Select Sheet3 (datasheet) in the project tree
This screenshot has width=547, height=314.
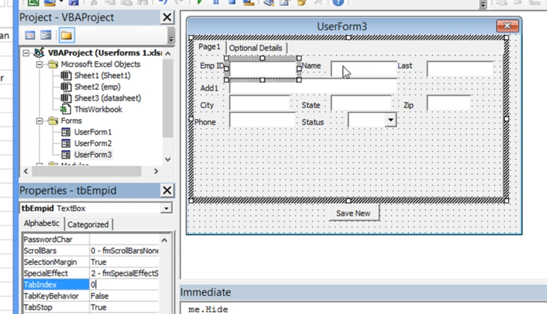click(108, 98)
